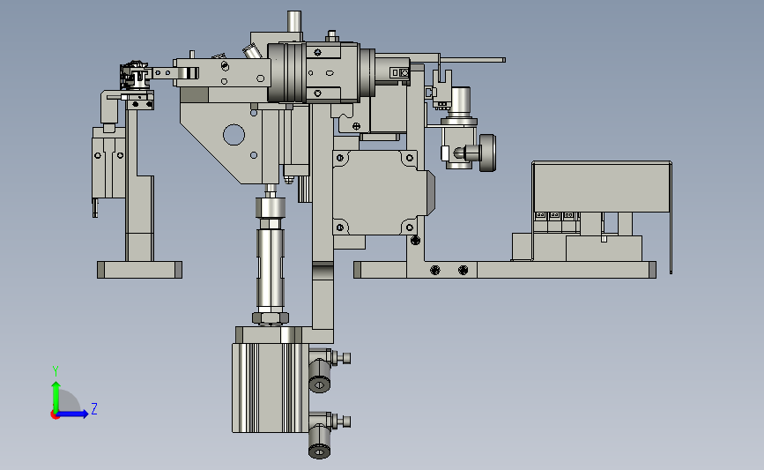The image size is (764, 470).
Task: Select the dark ribbed rotary chuck body
Action: pos(286,72)
